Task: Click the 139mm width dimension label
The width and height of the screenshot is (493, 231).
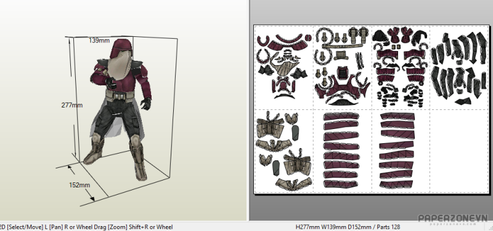Action: [99, 41]
